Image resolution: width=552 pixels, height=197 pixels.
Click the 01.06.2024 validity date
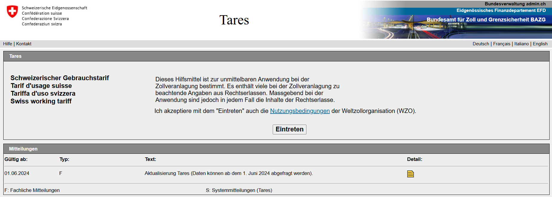tap(17, 173)
